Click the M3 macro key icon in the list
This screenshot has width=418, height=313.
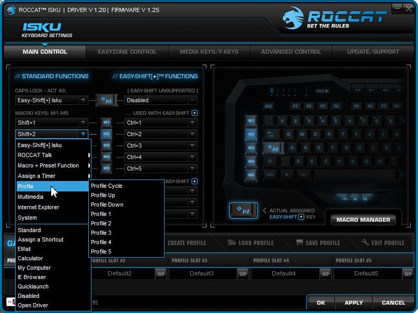click(x=107, y=146)
